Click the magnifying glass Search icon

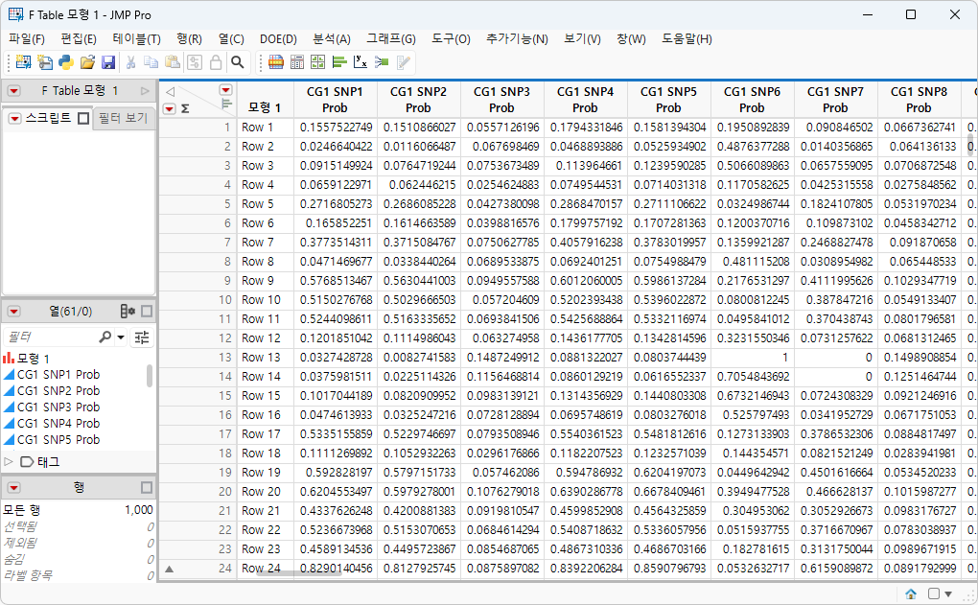tap(238, 61)
